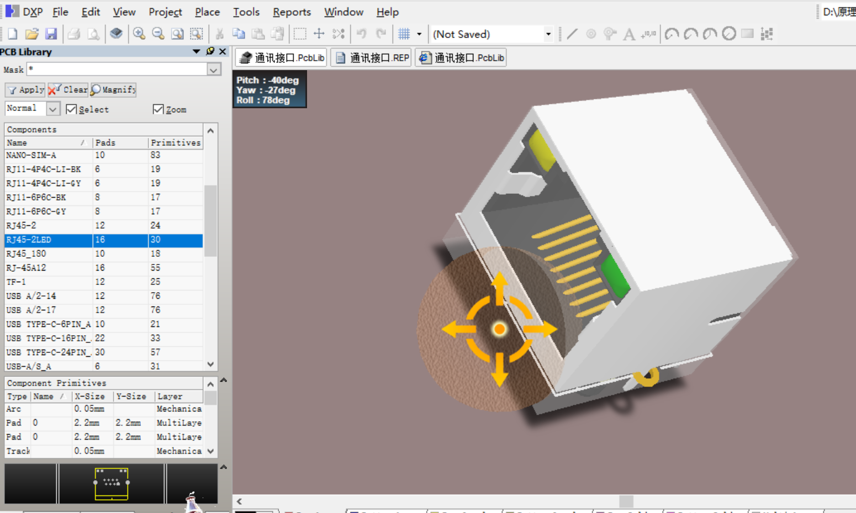This screenshot has height=513, width=856.
Task: Click the Undo arrow icon
Action: (361, 34)
